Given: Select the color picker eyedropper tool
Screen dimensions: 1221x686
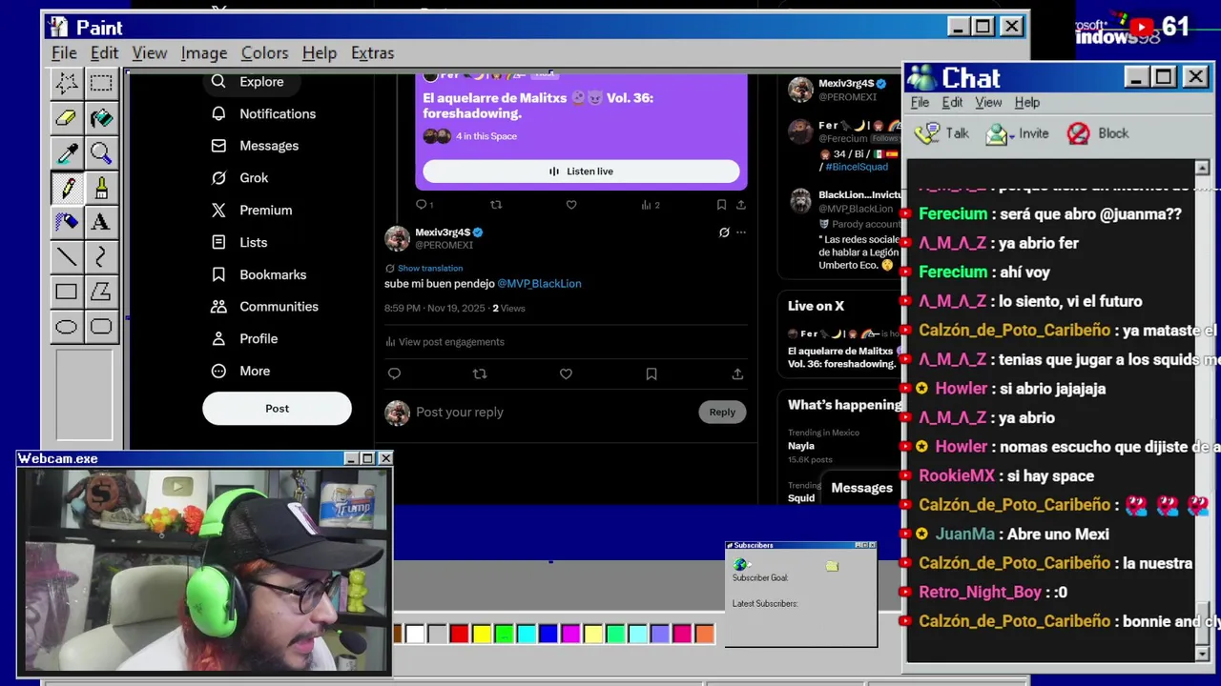Looking at the screenshot, I should point(66,152).
